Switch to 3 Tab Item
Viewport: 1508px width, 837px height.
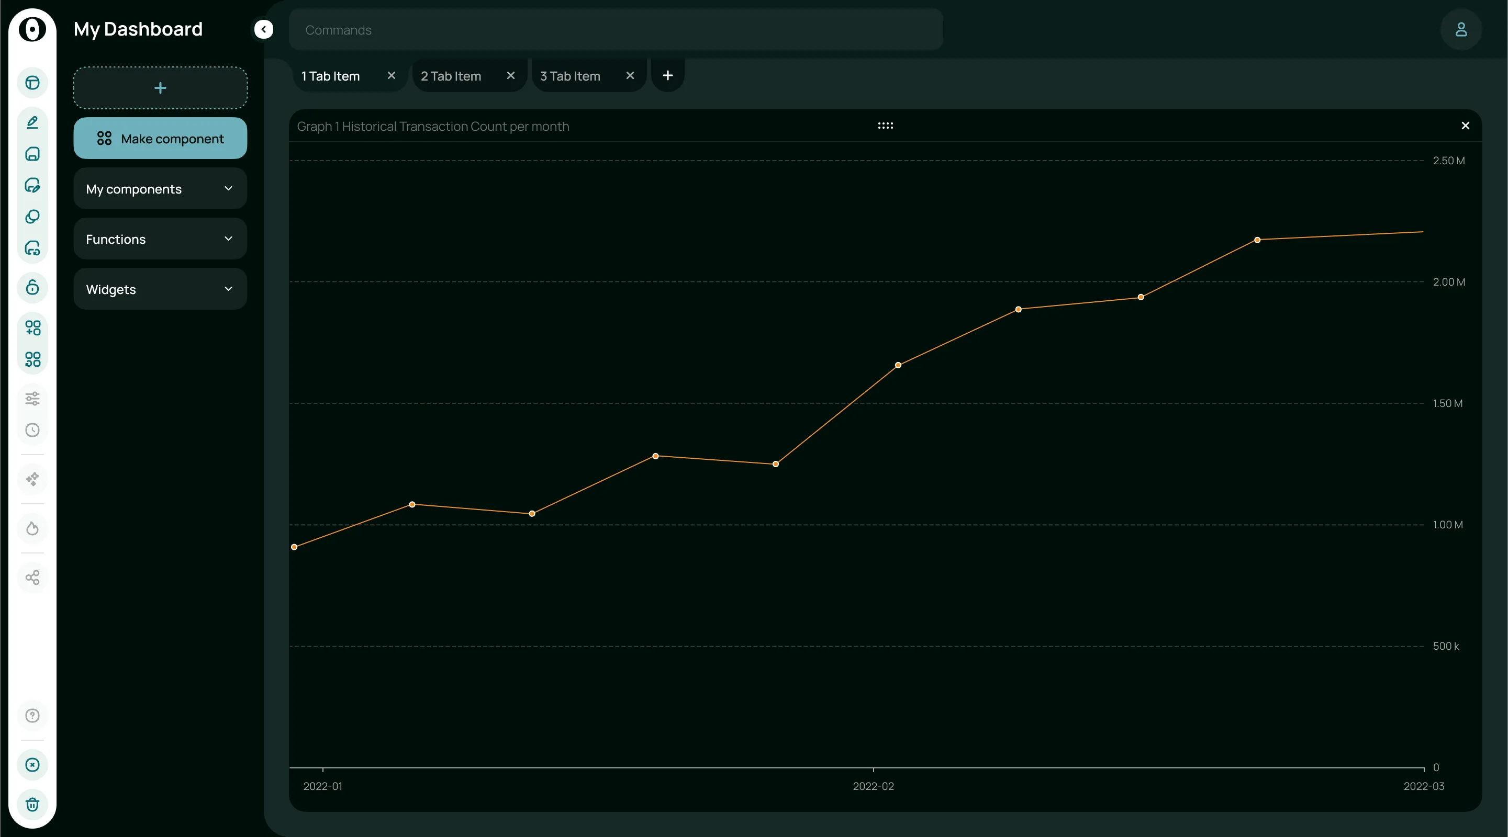pyautogui.click(x=569, y=76)
